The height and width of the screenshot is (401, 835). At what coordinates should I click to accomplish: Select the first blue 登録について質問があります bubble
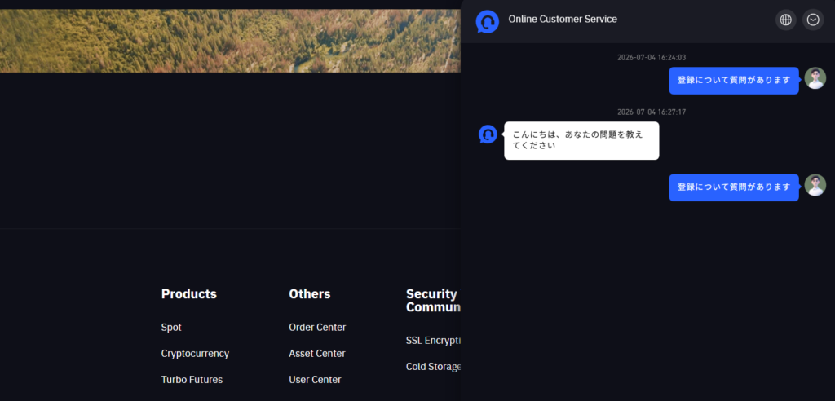point(734,81)
